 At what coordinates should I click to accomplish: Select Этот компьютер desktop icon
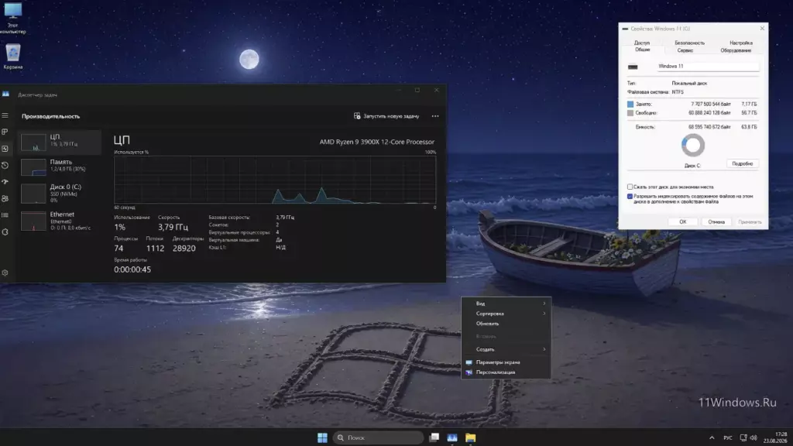coord(12,18)
